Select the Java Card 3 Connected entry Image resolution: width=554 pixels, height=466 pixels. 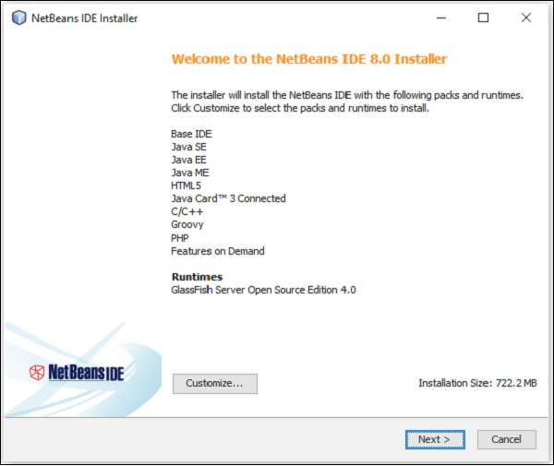click(228, 198)
